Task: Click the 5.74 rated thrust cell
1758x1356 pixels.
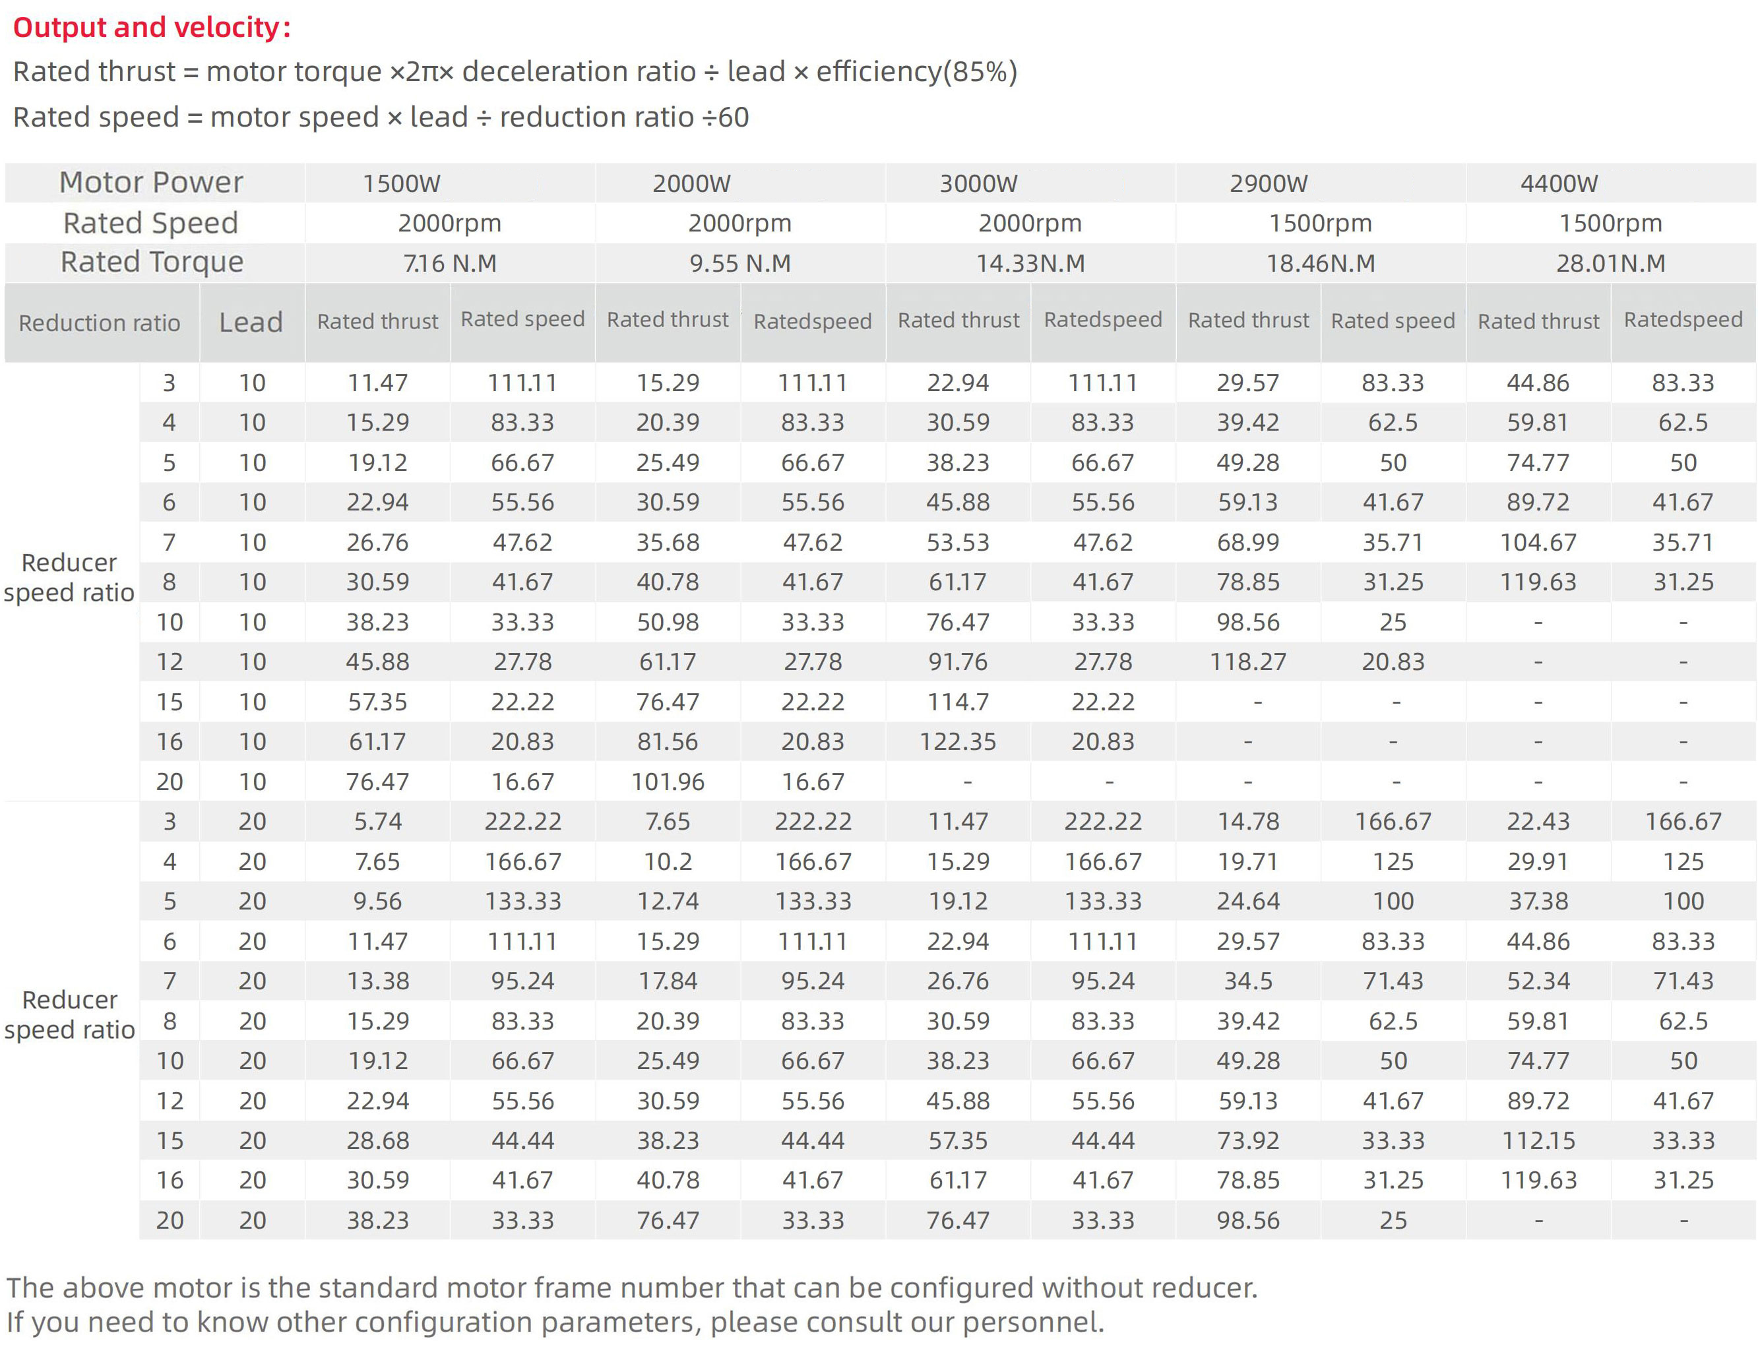Action: [x=377, y=821]
